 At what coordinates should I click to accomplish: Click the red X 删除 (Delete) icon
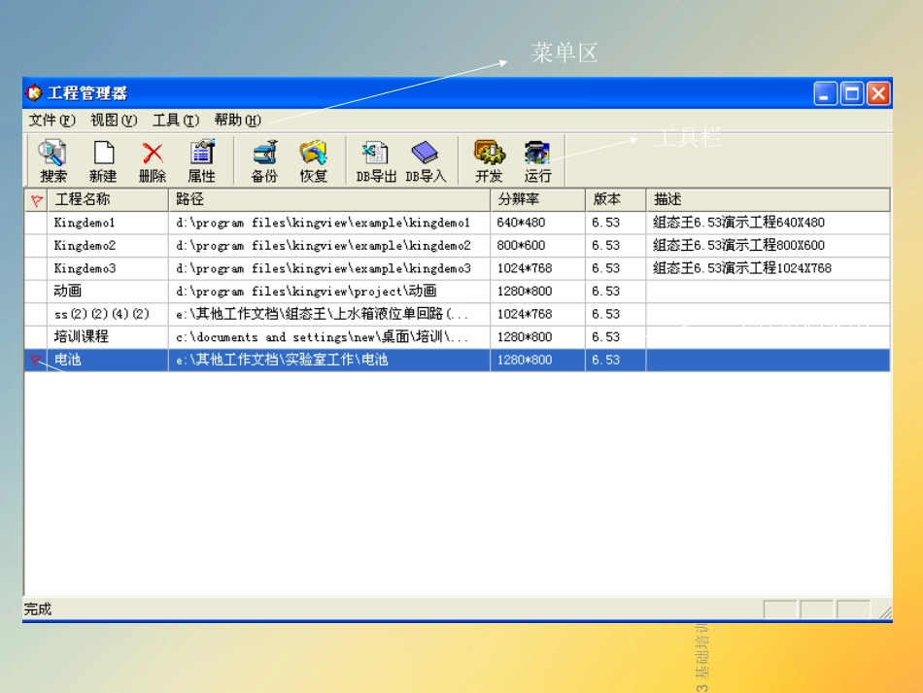tap(153, 160)
